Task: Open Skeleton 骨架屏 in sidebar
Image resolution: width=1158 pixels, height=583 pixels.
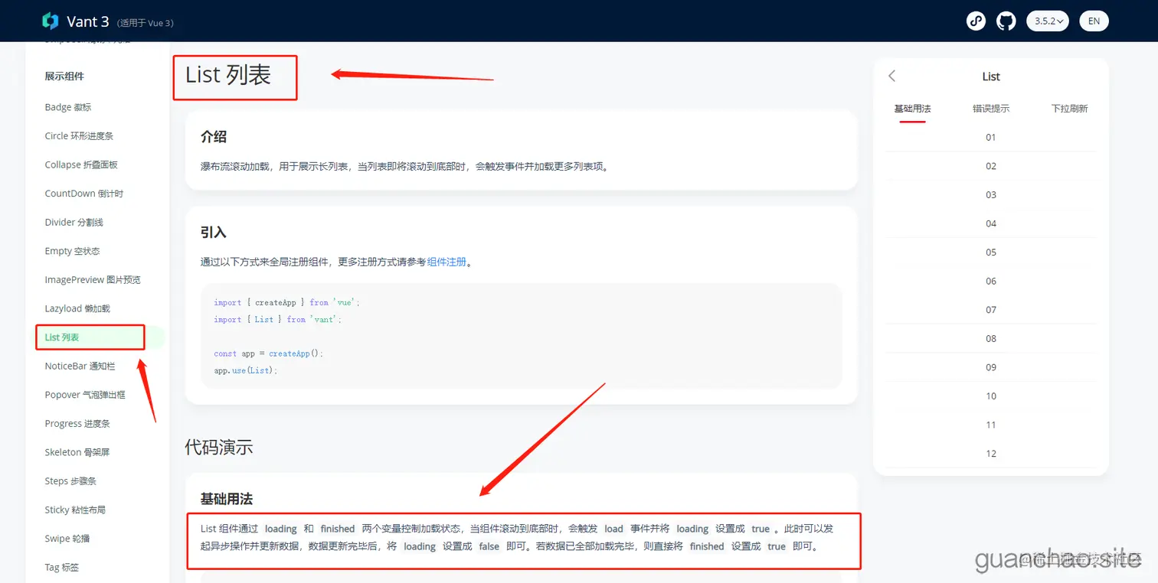Action: click(77, 452)
